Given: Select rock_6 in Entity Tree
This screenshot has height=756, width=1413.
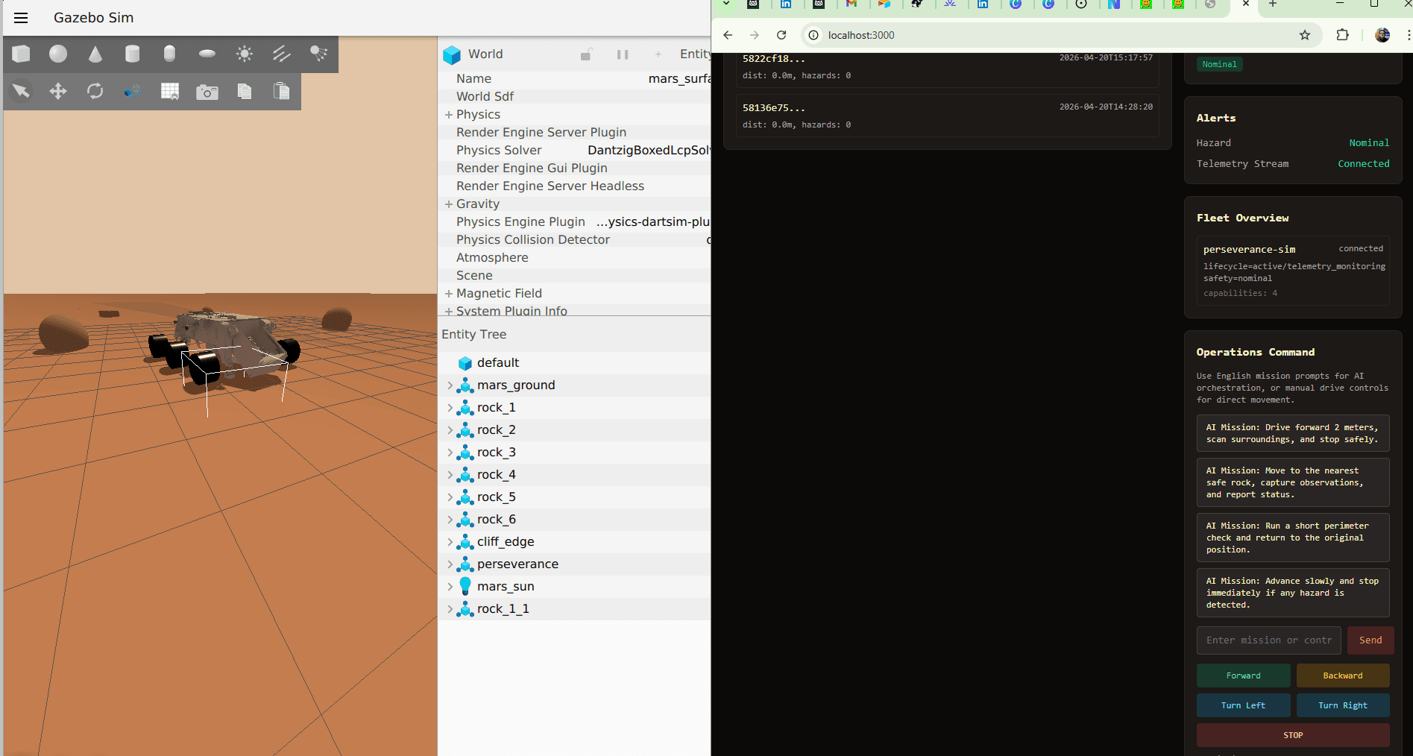Looking at the screenshot, I should coord(574,520).
